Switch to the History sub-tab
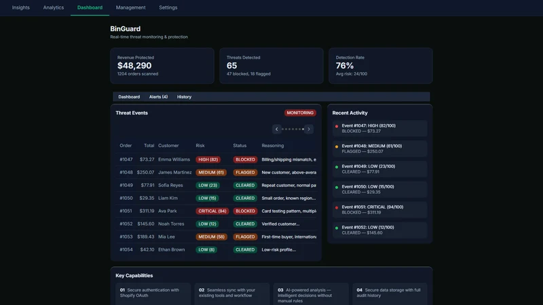 coord(184,97)
